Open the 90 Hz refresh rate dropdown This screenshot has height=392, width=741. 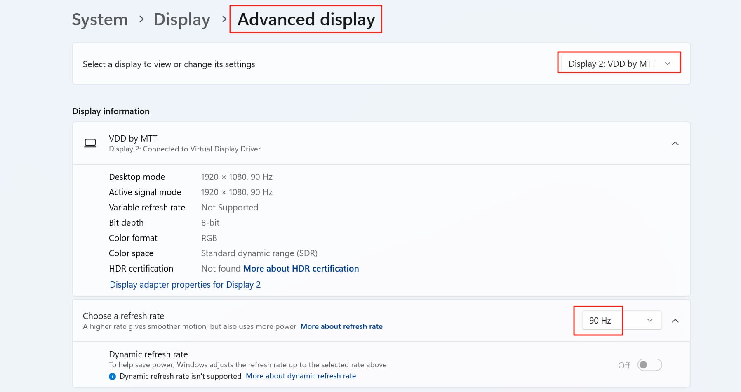pyautogui.click(x=621, y=321)
